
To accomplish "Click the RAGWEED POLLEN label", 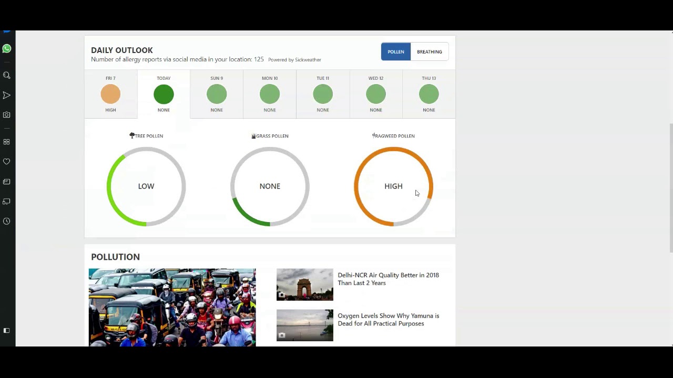I will click(395, 136).
